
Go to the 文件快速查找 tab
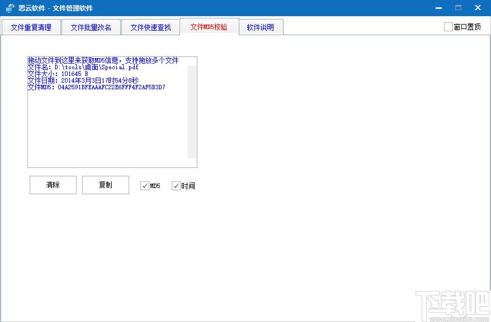tap(150, 27)
